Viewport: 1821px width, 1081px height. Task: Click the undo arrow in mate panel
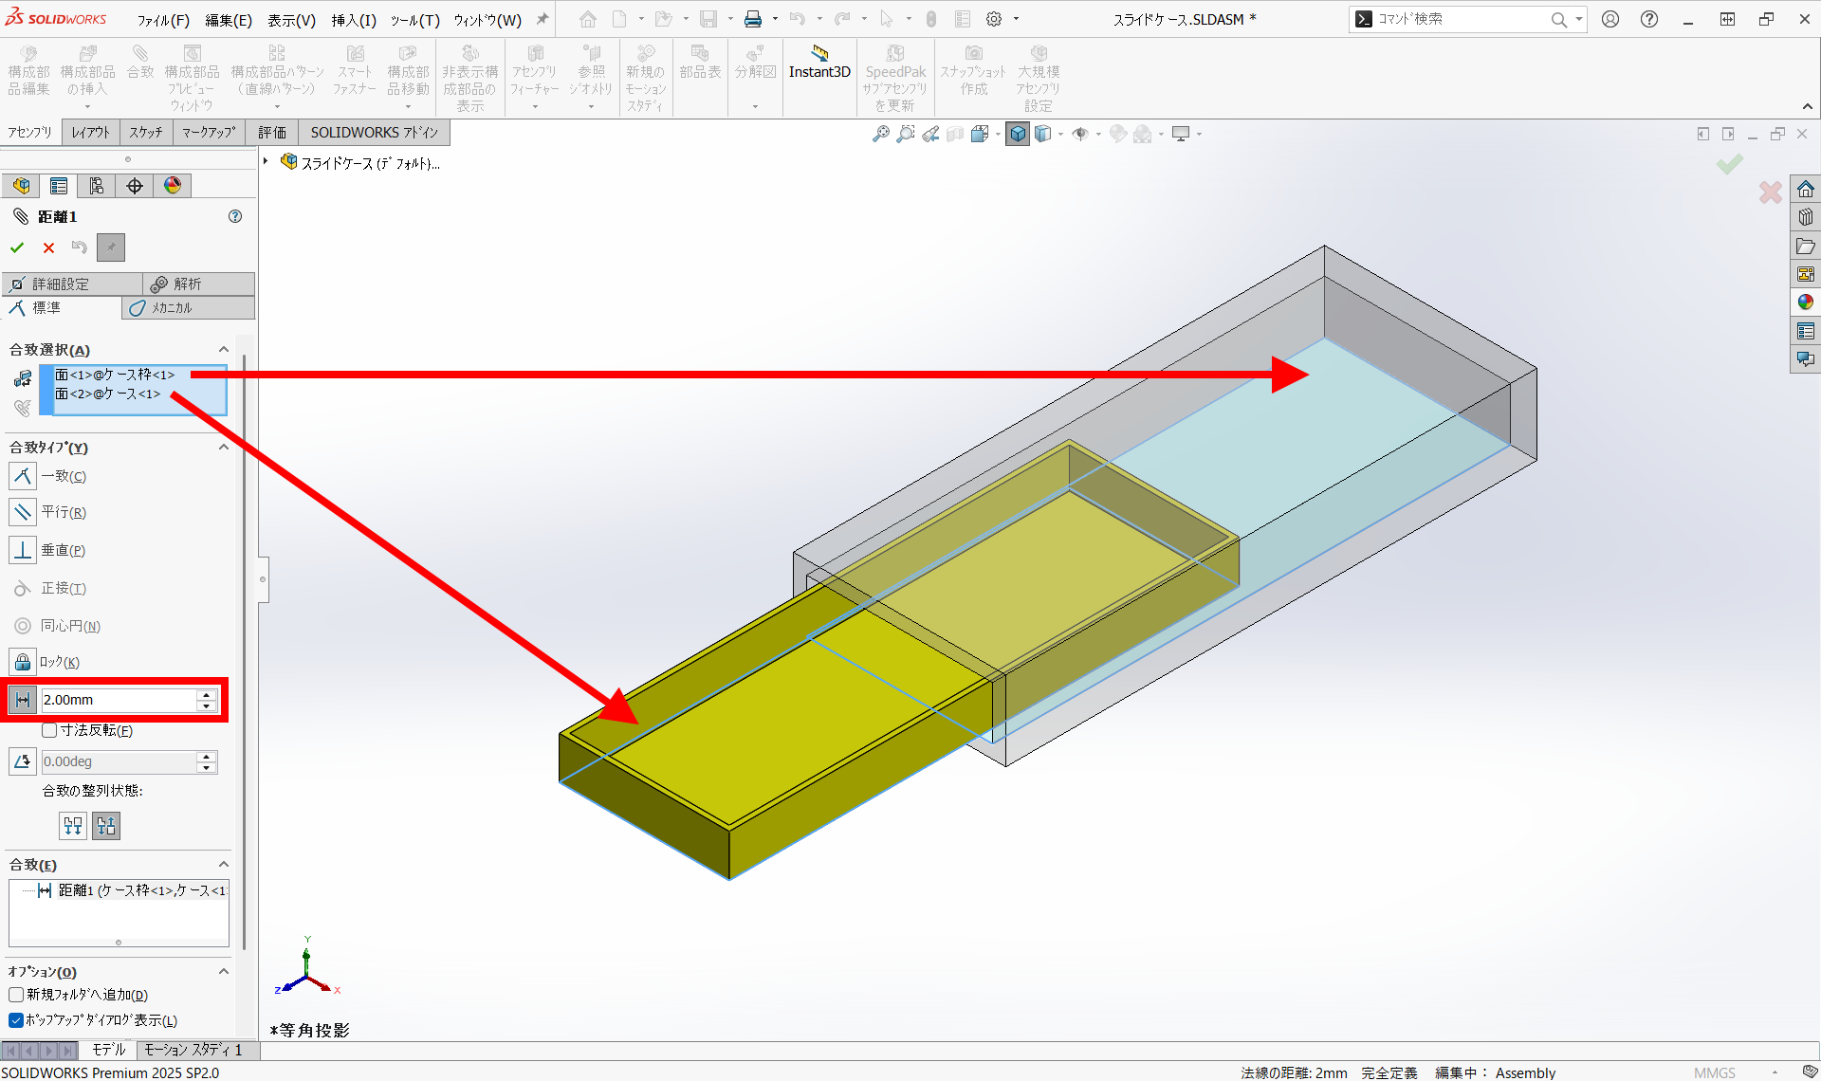tap(80, 247)
